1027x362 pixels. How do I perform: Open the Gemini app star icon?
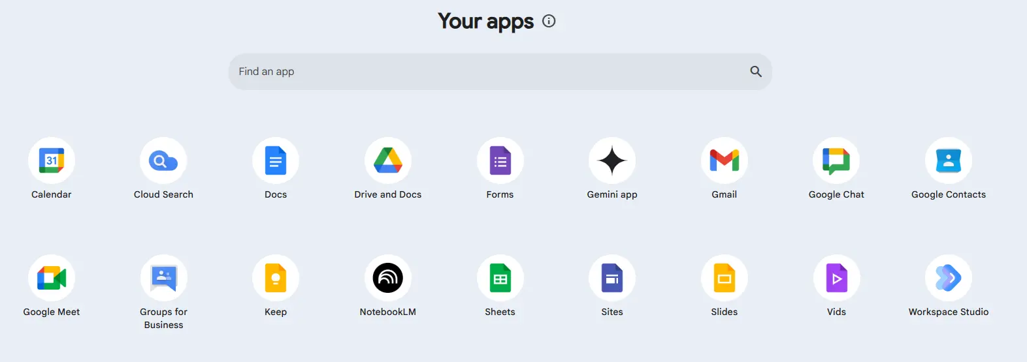612,160
